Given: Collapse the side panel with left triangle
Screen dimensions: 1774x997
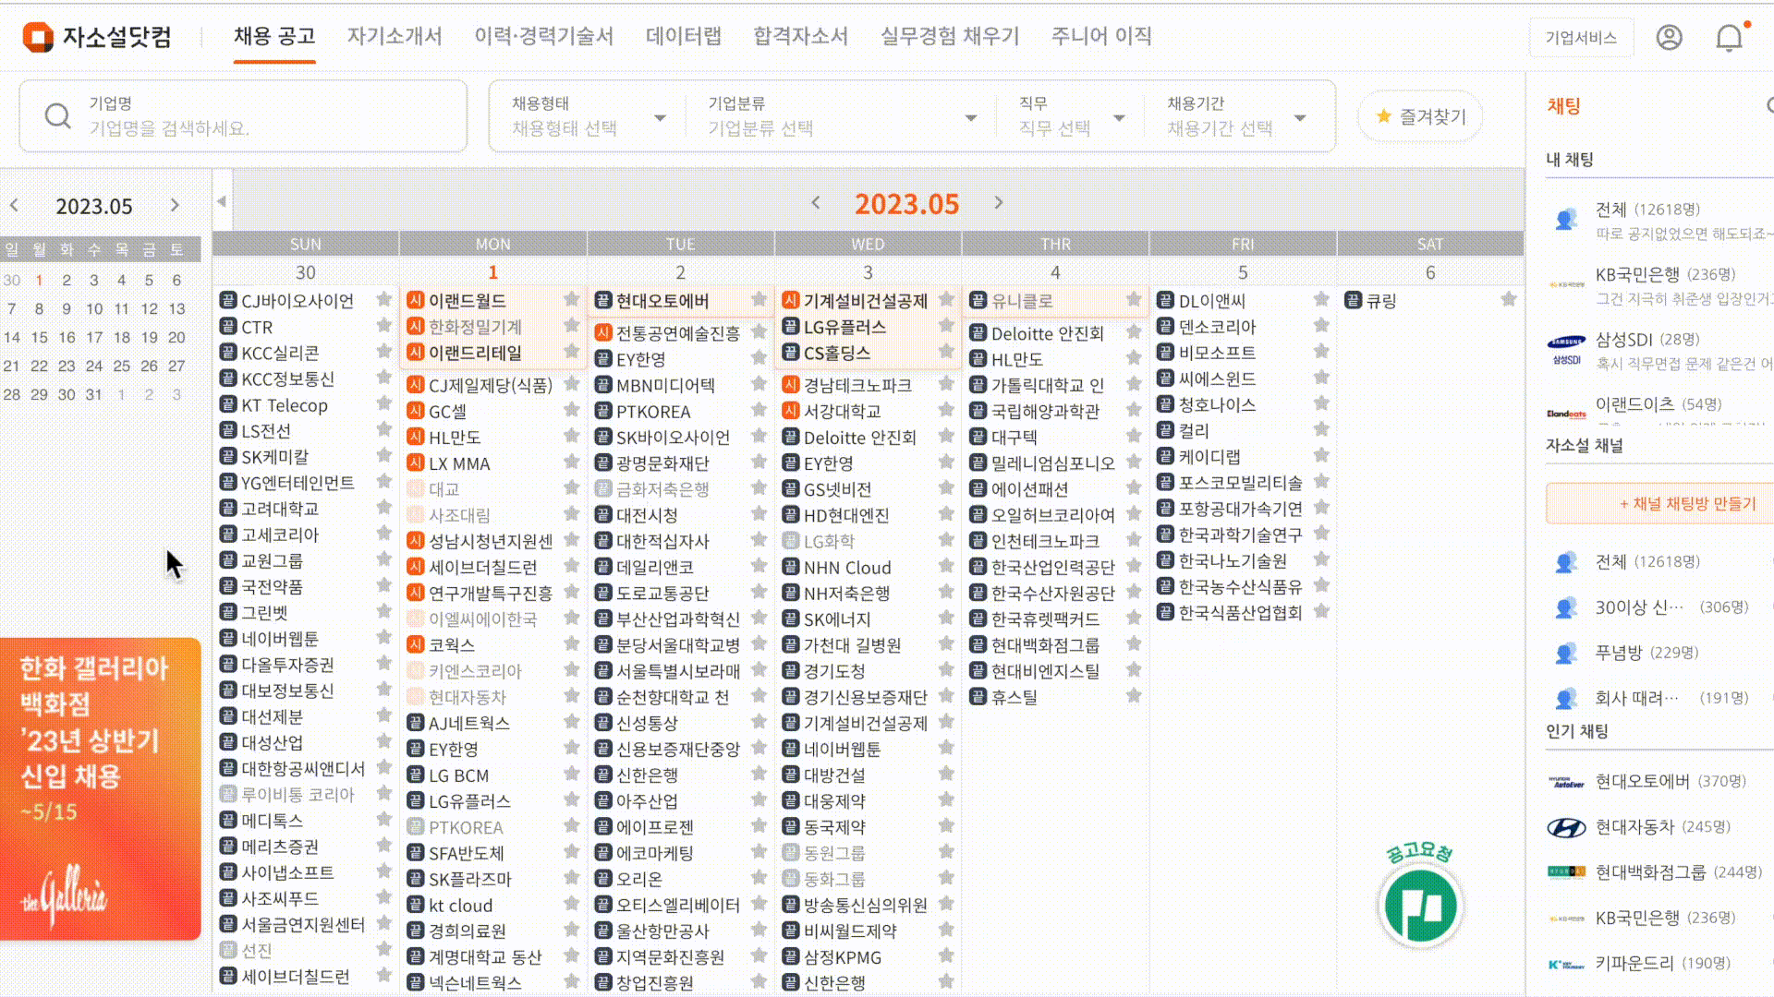Looking at the screenshot, I should tap(222, 200).
